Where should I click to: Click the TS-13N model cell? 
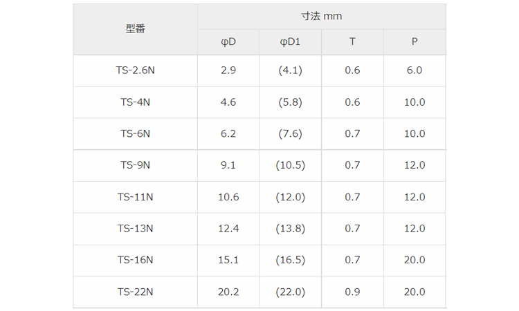135,229
